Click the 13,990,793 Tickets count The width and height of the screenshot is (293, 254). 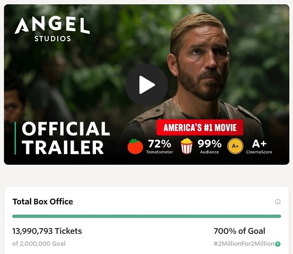click(x=47, y=231)
